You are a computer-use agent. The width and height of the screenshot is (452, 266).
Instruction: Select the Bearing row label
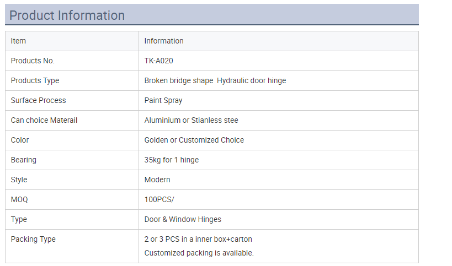(x=24, y=160)
